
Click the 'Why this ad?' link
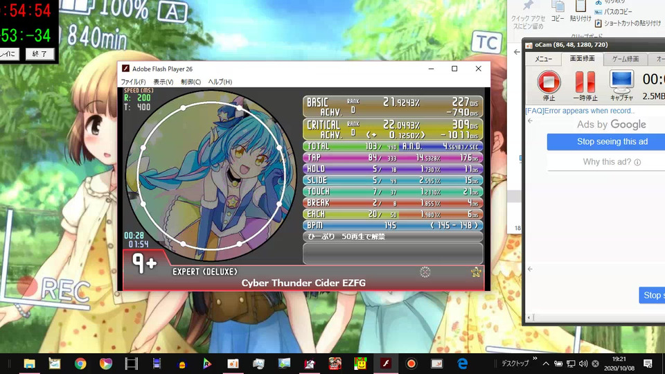[x=611, y=162]
